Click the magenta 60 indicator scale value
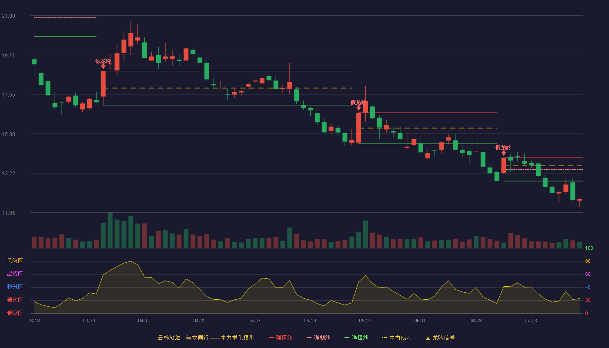 (x=588, y=274)
